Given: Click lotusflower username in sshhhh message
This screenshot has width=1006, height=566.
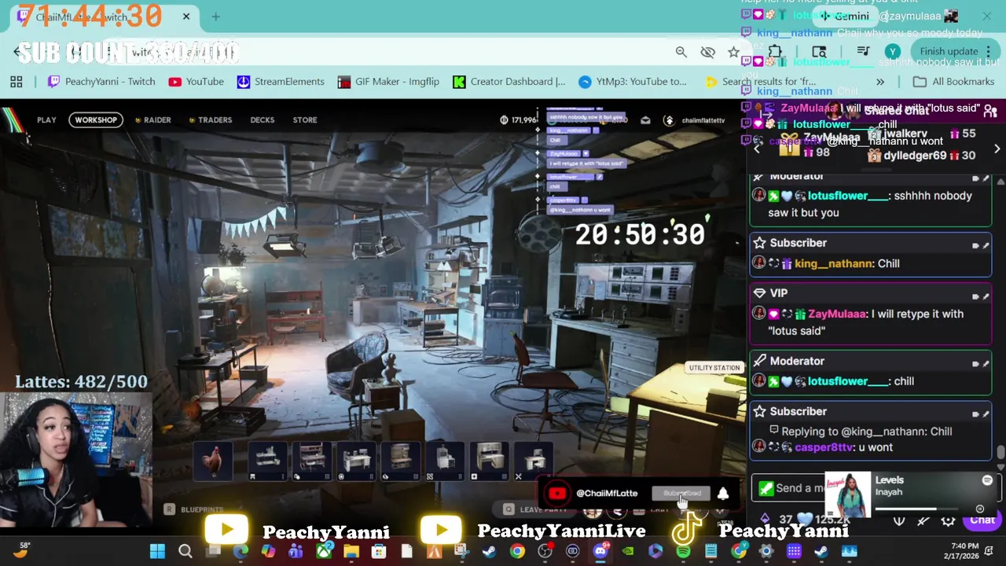Looking at the screenshot, I should tap(847, 197).
